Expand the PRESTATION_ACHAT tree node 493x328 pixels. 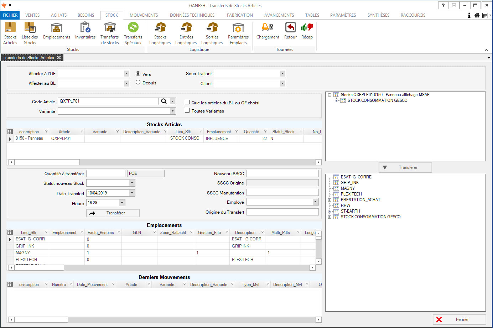click(330, 200)
